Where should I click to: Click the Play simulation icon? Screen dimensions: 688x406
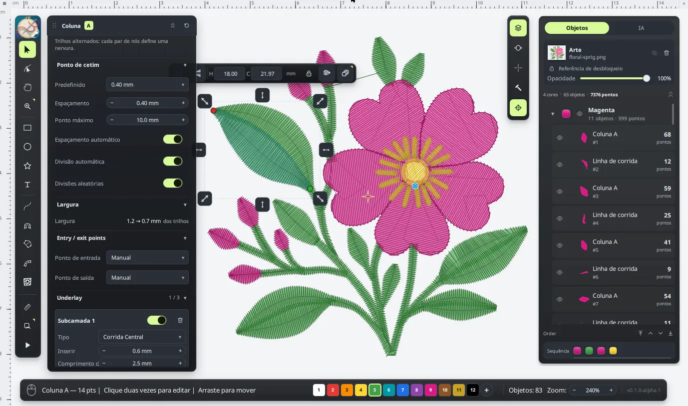click(x=27, y=345)
